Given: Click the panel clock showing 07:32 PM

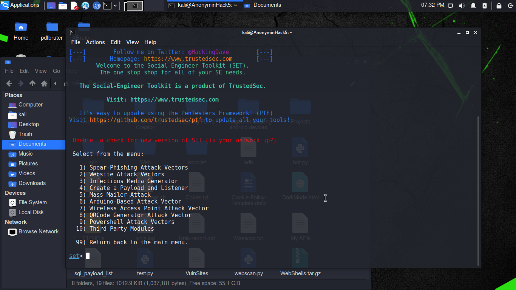Looking at the screenshot, I should coord(433,5).
